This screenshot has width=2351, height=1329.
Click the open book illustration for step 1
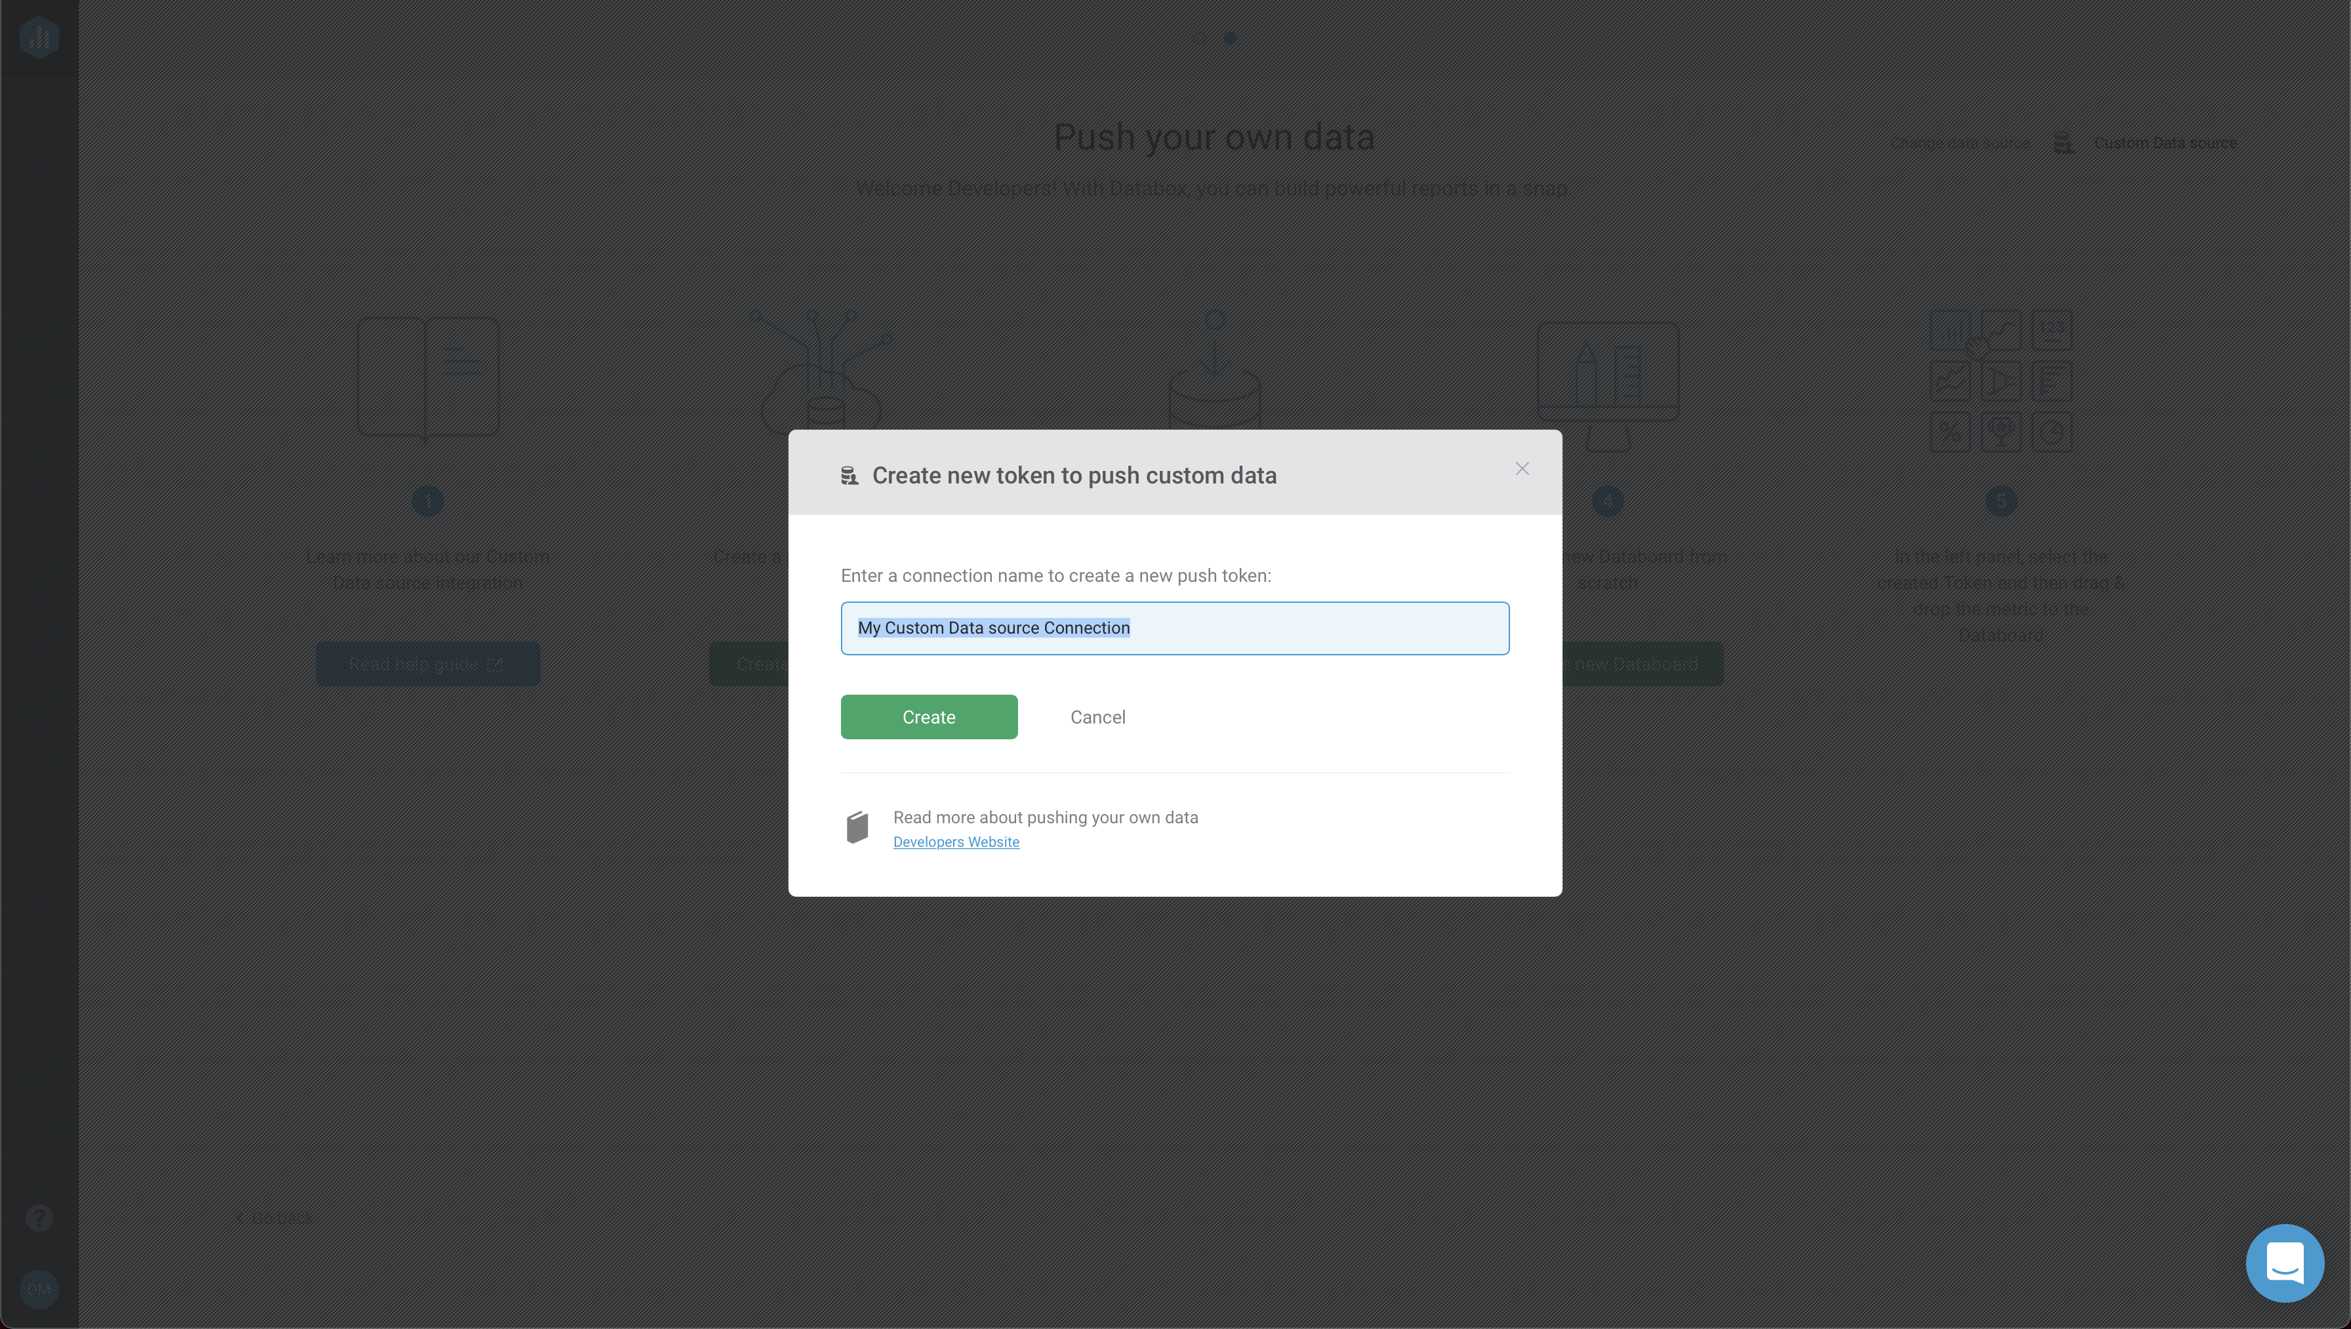coord(428,378)
